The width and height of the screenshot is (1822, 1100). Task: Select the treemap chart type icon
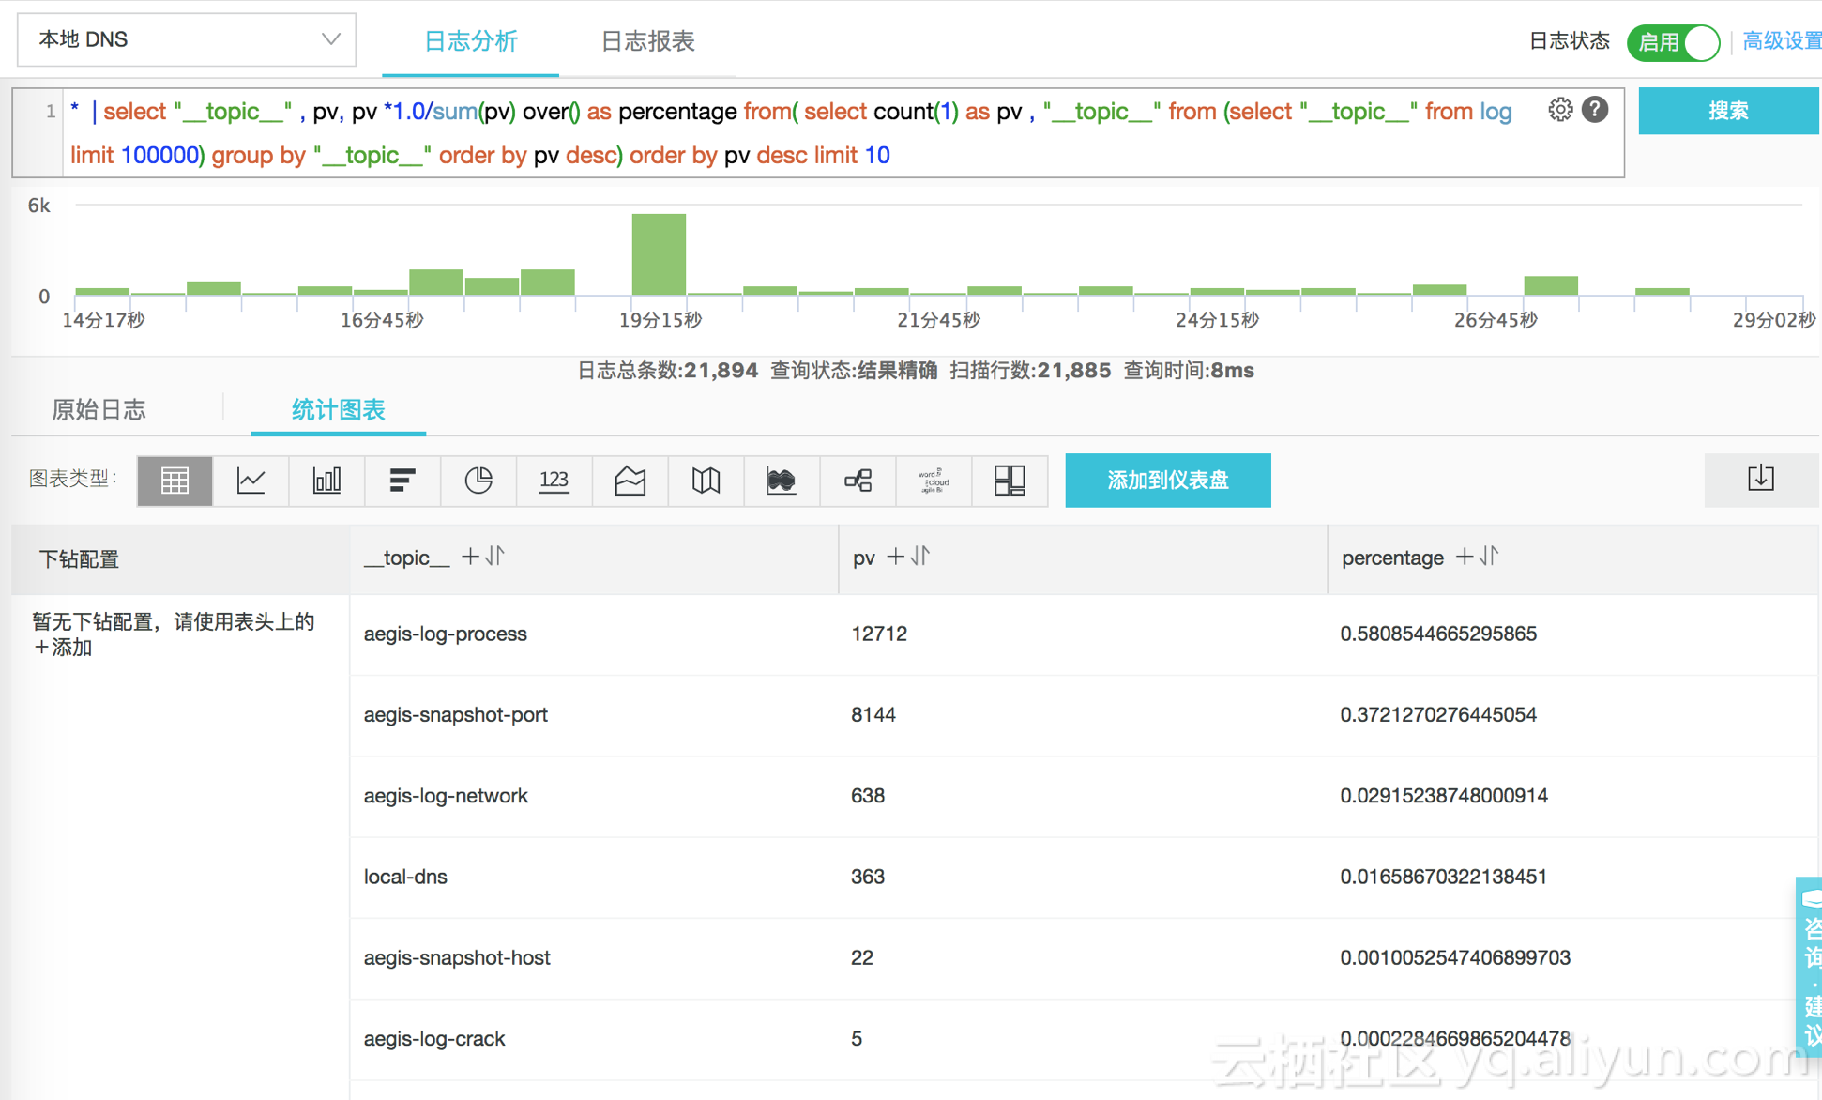[1010, 481]
